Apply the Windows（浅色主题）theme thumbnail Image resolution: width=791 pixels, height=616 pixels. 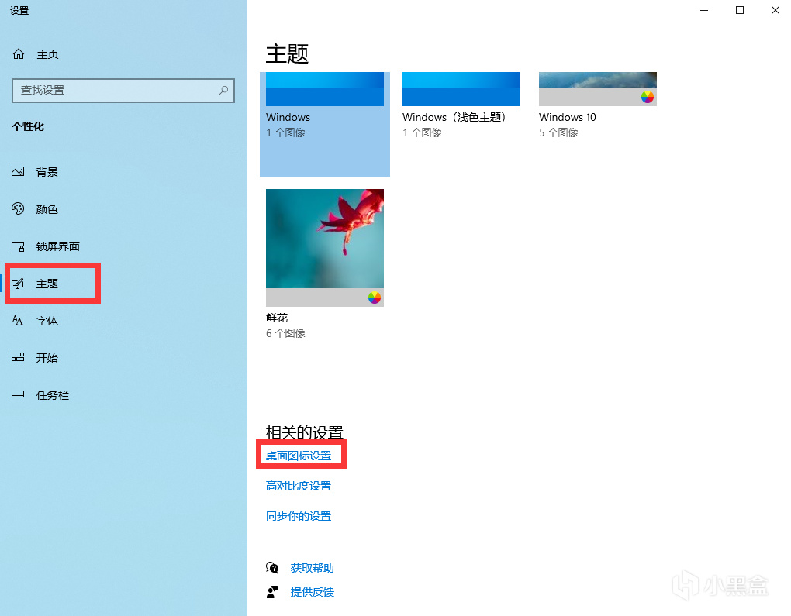461,89
